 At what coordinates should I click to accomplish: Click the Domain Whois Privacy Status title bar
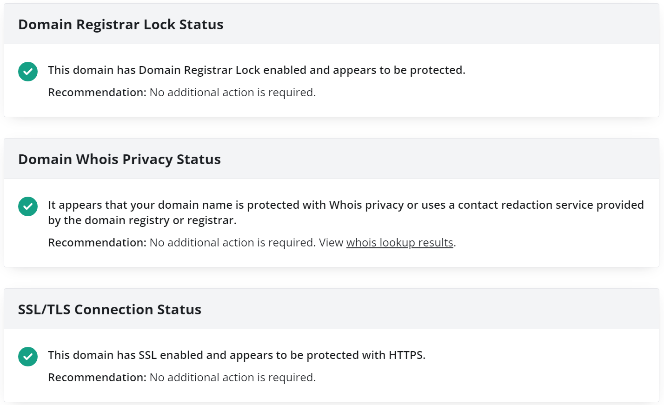click(119, 159)
